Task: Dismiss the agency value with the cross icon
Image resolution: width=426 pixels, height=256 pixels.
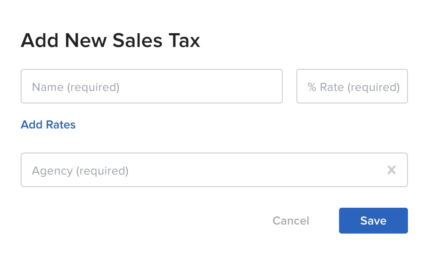Action: click(x=392, y=170)
